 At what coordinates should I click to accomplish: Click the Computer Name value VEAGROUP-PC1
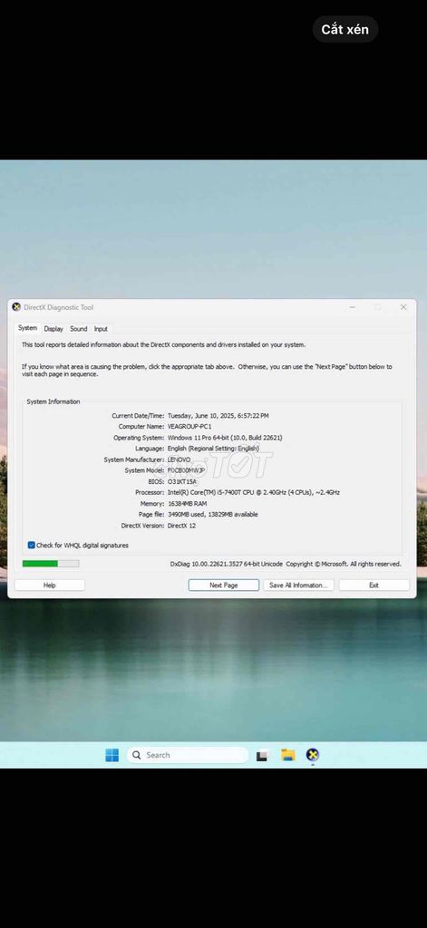pos(189,427)
